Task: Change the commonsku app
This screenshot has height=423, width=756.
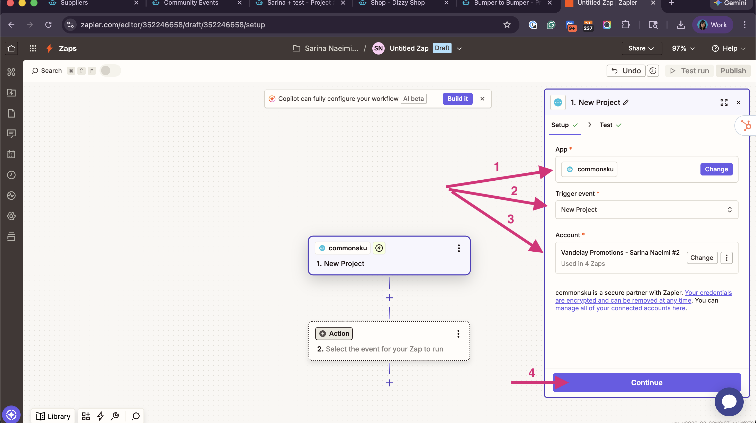Action: tap(716, 169)
